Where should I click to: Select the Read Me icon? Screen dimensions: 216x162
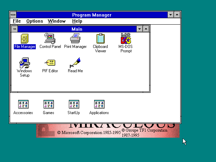coord(75,63)
